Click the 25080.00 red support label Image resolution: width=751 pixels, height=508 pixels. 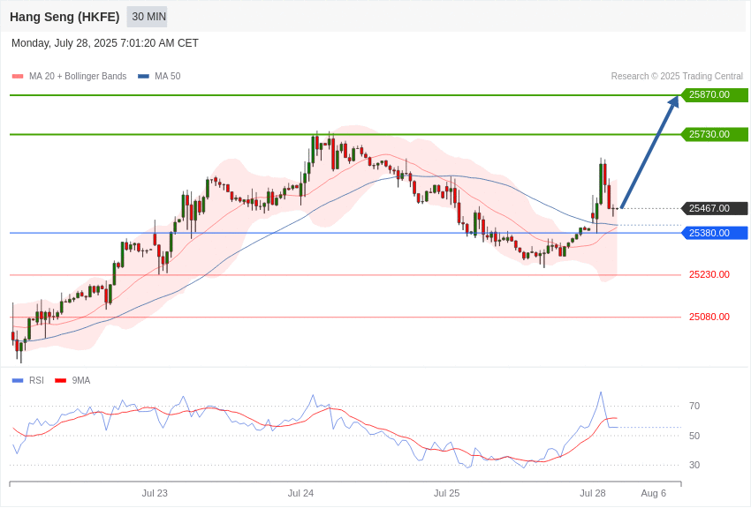709,317
